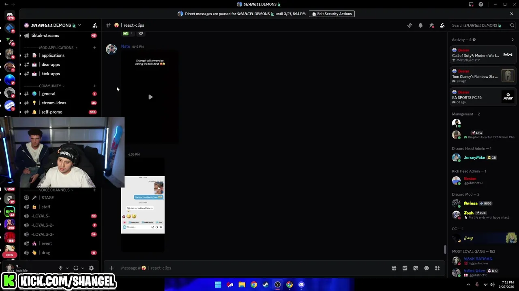Viewport: 519px width, 291px height.
Task: Click Edit Security Actions button
Action: tap(332, 14)
